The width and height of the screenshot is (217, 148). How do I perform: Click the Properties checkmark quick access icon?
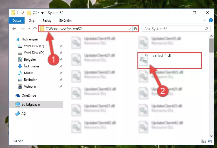click(x=22, y=13)
